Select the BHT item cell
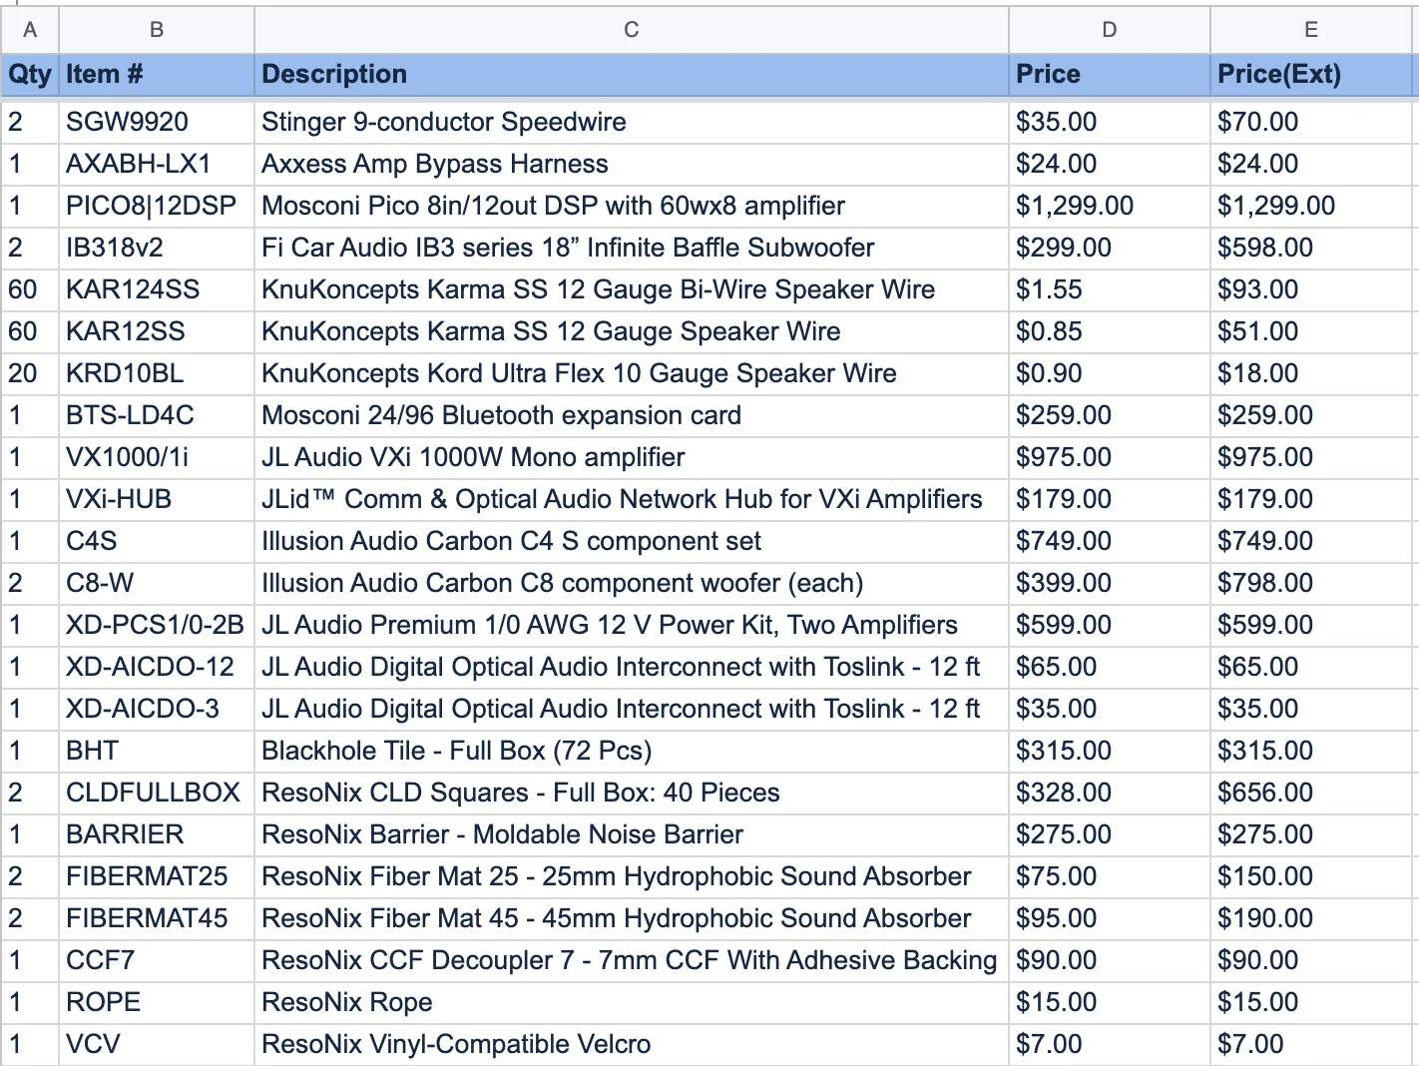 [x=157, y=751]
